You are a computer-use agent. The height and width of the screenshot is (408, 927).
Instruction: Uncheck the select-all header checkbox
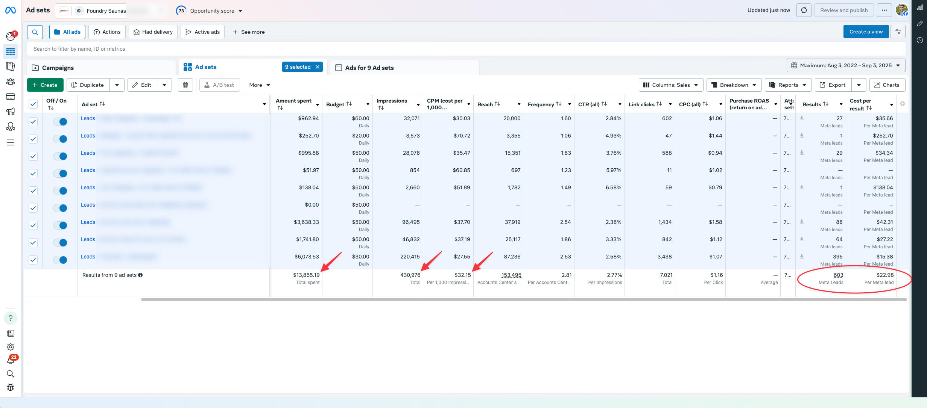pyautogui.click(x=33, y=104)
